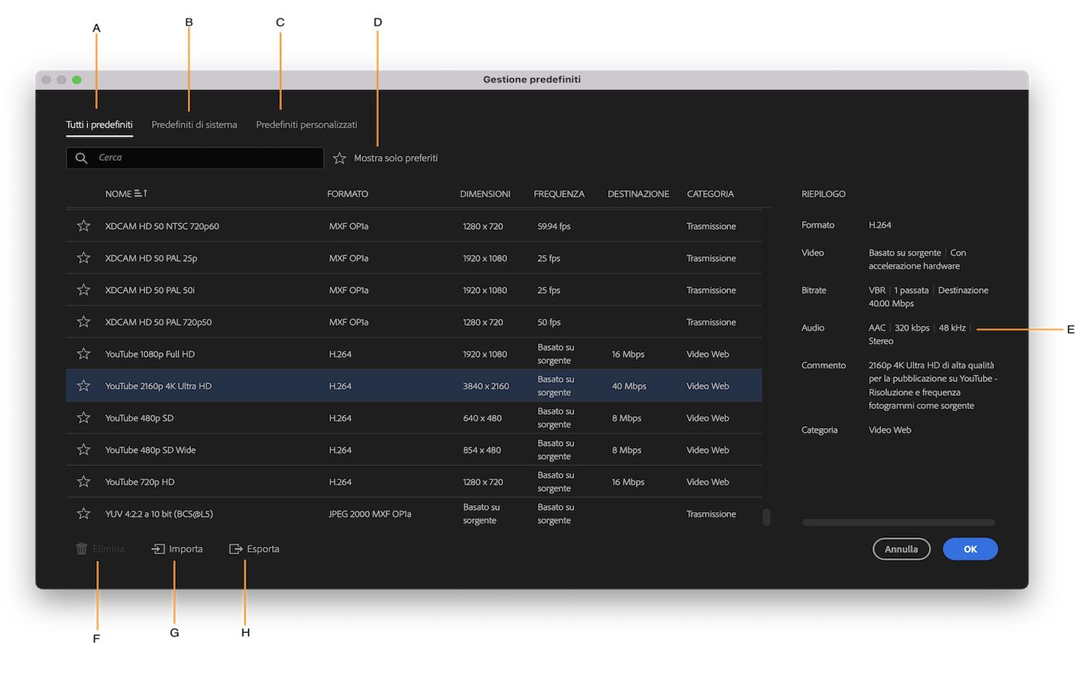The height and width of the screenshot is (673, 1092).
Task: Click the trash icon for Elimina
Action: point(82,549)
